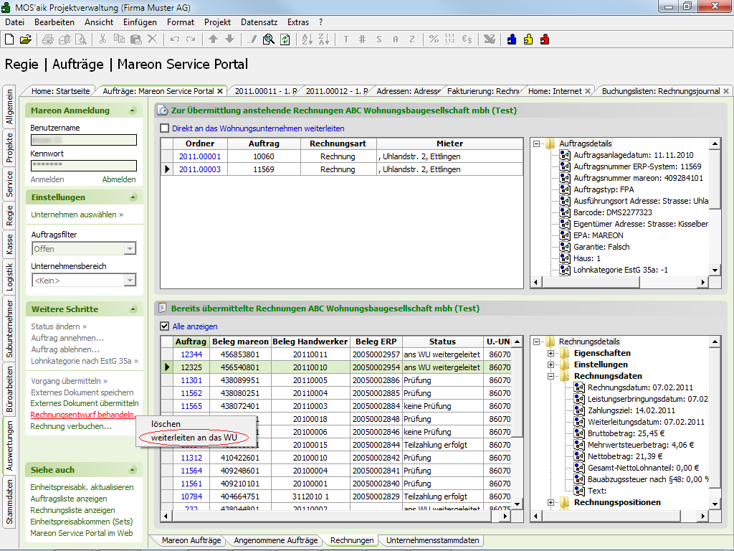Click scroll down arrow of Auftragsdetails tree

[x=715, y=270]
